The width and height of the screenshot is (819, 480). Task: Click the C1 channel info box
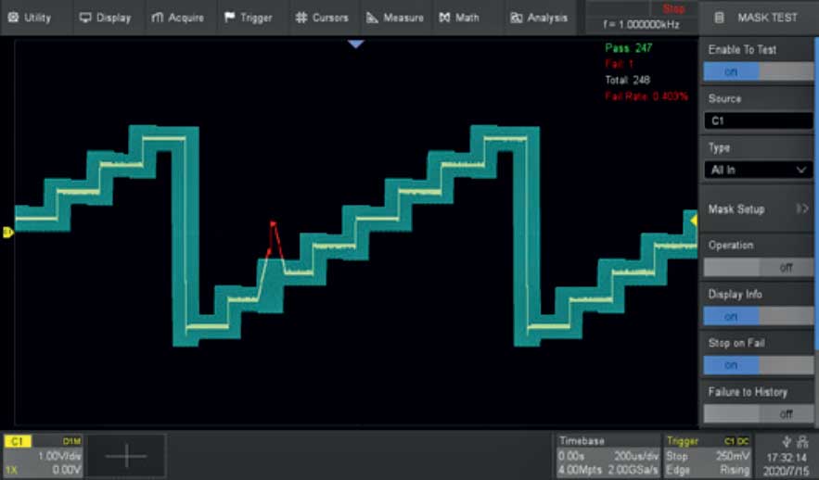click(x=45, y=455)
